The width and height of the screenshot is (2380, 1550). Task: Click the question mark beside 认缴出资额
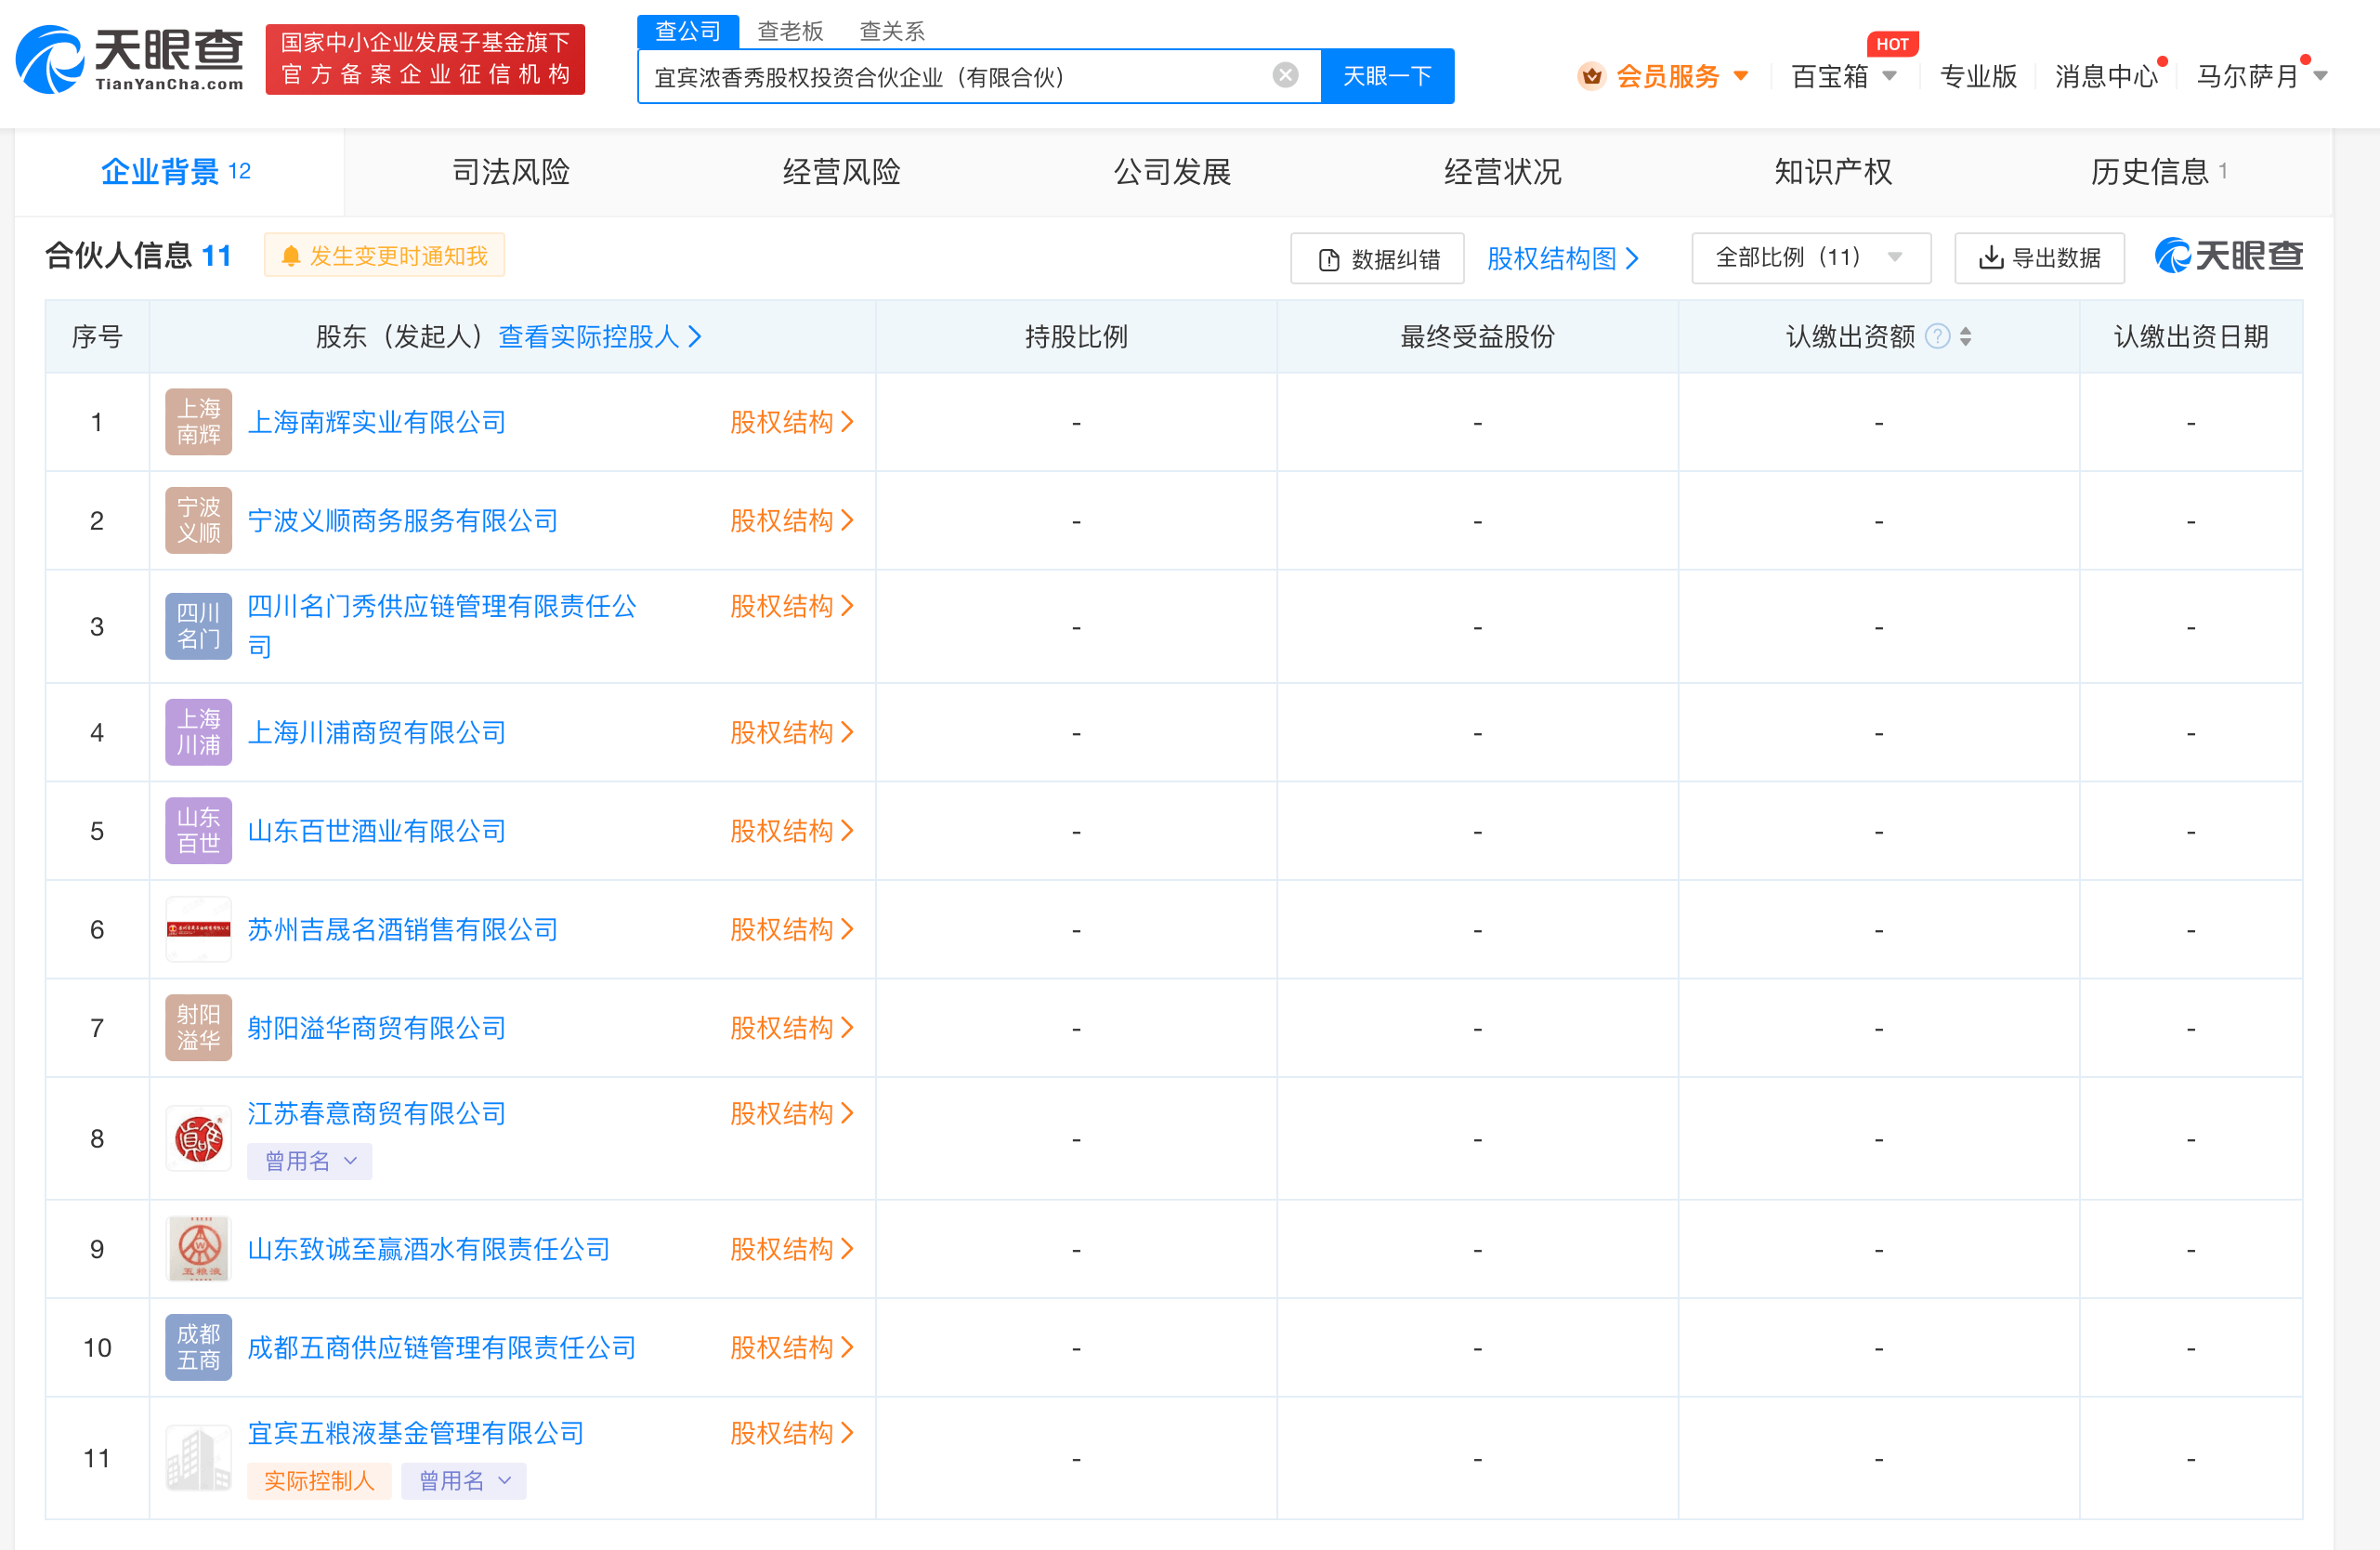pos(1937,336)
